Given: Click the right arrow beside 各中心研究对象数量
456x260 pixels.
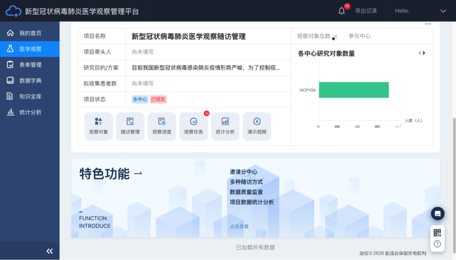Looking at the screenshot, I should 425,54.
